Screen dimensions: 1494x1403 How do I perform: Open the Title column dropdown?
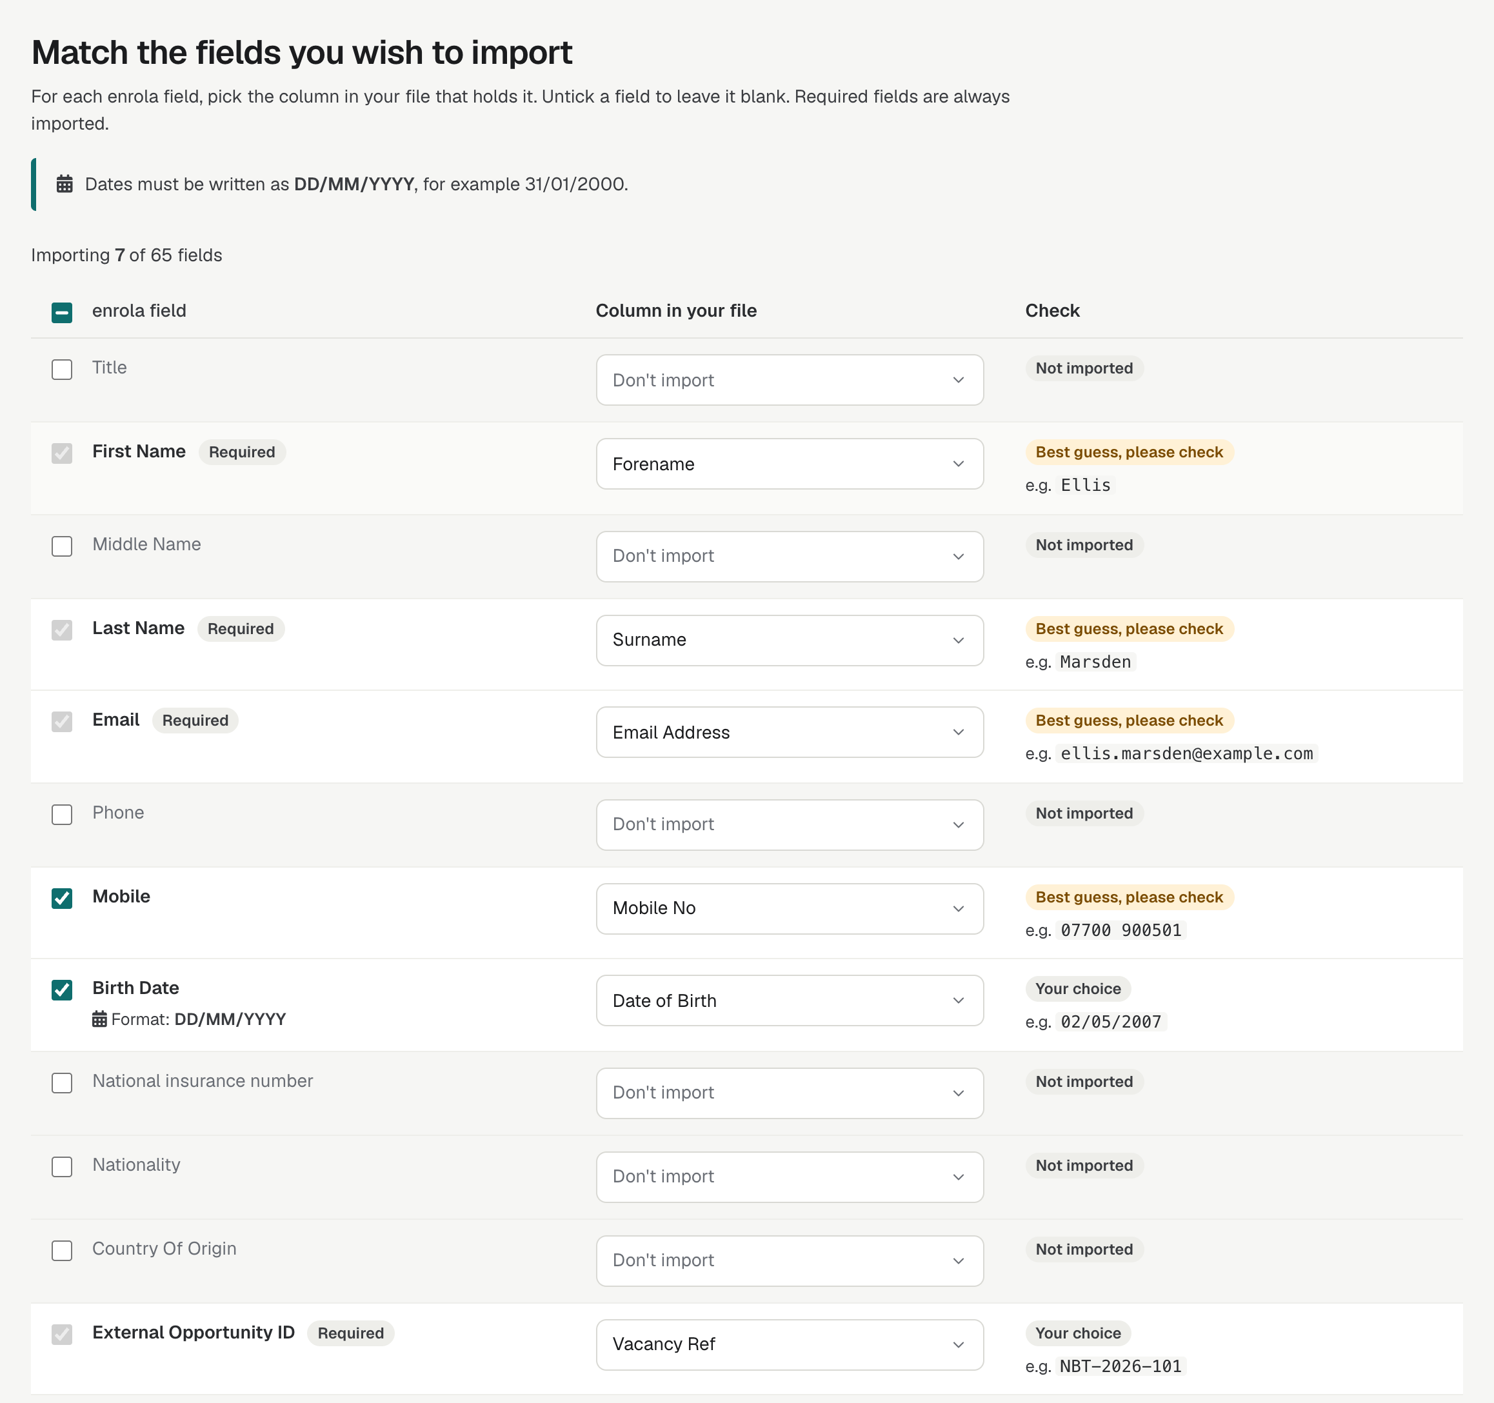[790, 380]
